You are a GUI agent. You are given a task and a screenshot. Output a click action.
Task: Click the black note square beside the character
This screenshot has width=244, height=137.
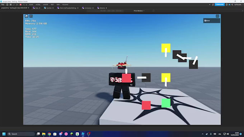point(146,78)
